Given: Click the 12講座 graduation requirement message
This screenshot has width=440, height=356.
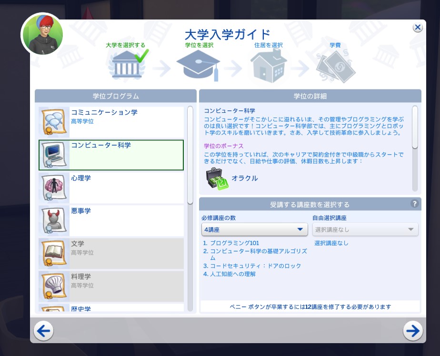Looking at the screenshot, I should point(310,307).
